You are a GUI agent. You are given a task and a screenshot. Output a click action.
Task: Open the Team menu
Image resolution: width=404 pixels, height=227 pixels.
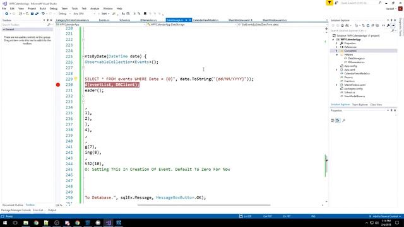(x=64, y=8)
